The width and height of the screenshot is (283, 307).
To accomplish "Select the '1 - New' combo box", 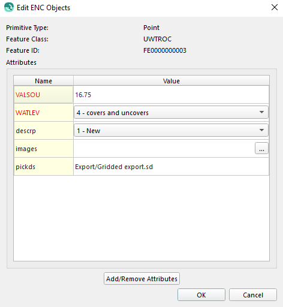I will click(171, 131).
